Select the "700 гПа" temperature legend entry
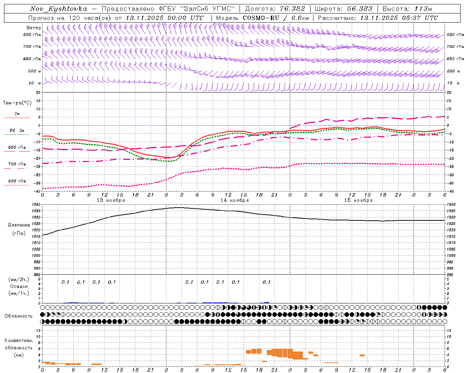466x373 pixels. pos(17,164)
